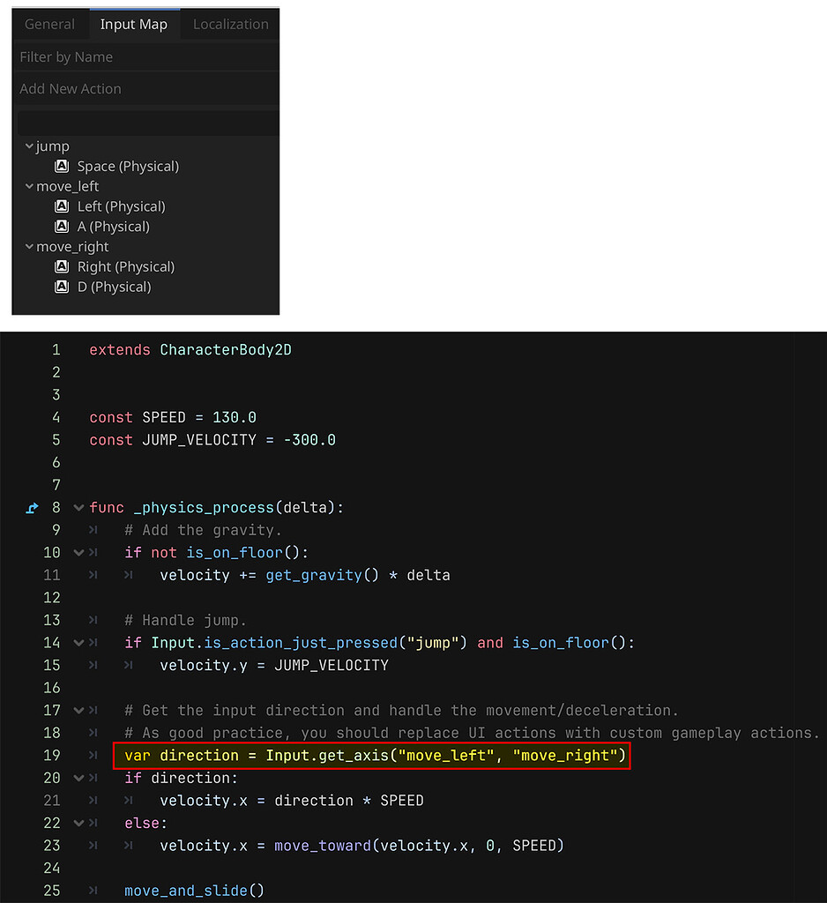Screen dimensions: 827x903
Task: Collapse the jump action entry
Action: [29, 146]
